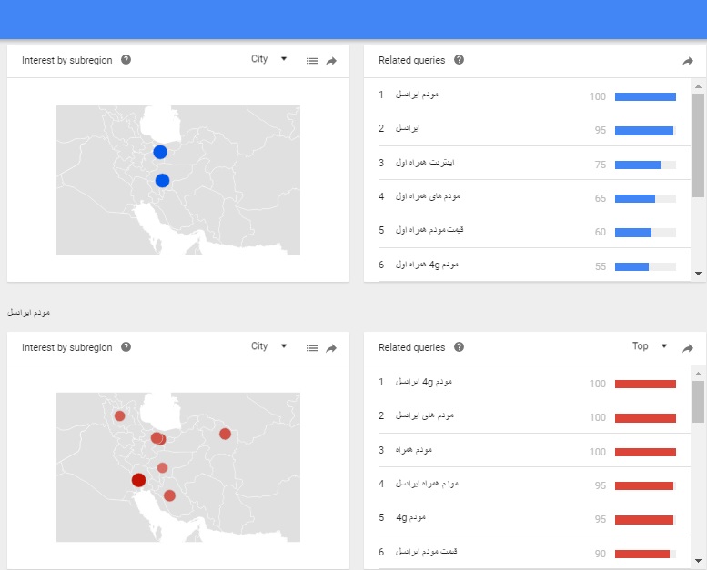Click red bar of query 6 in bottom list

coord(642,554)
